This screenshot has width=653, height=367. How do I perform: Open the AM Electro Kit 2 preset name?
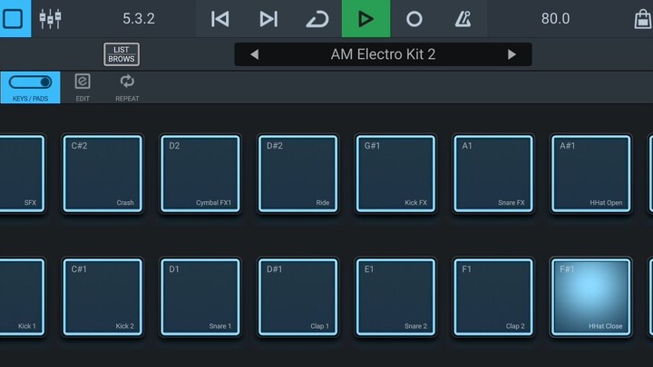click(x=383, y=54)
